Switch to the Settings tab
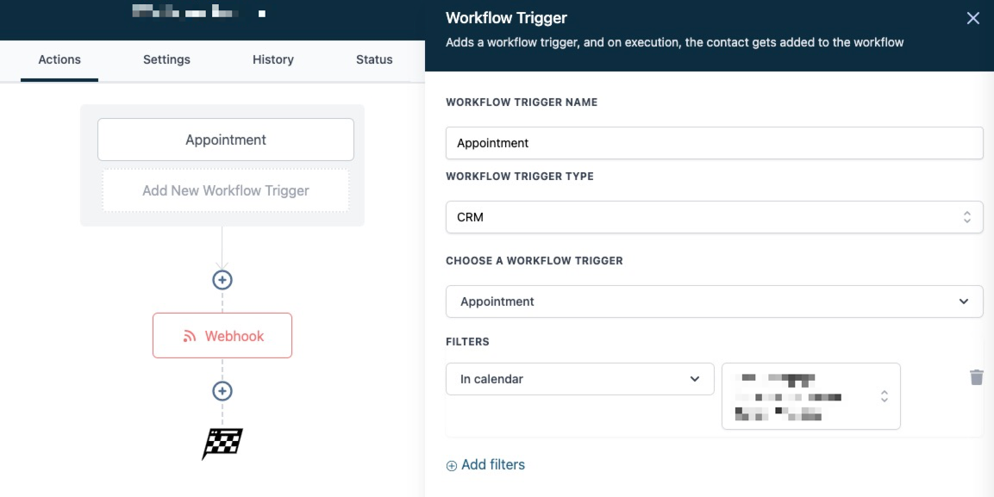 click(166, 59)
